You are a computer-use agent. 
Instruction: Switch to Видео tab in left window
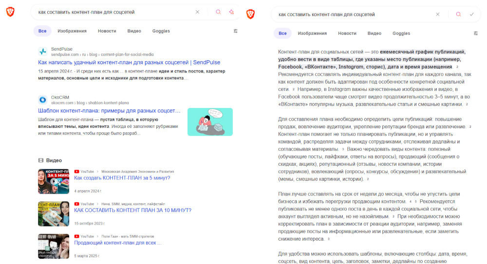(134, 31)
